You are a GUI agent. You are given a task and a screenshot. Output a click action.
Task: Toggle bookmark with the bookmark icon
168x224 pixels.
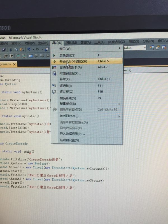point(31,56)
